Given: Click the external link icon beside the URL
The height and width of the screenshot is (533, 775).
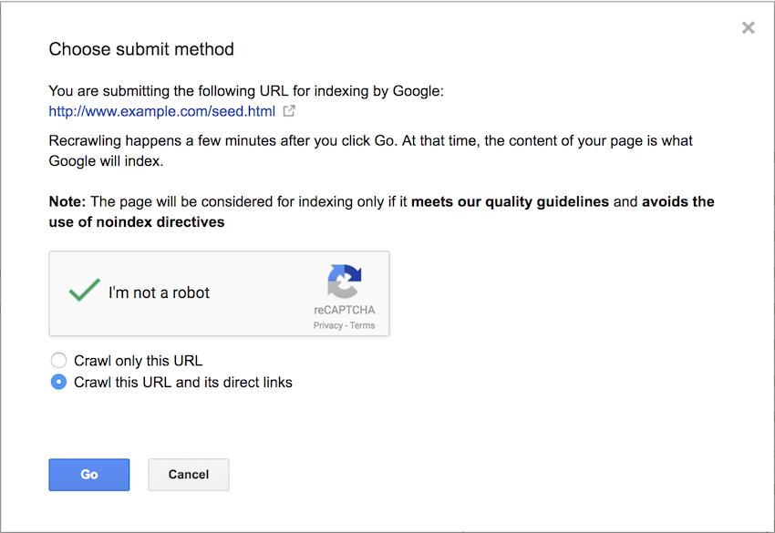Looking at the screenshot, I should coord(289,111).
